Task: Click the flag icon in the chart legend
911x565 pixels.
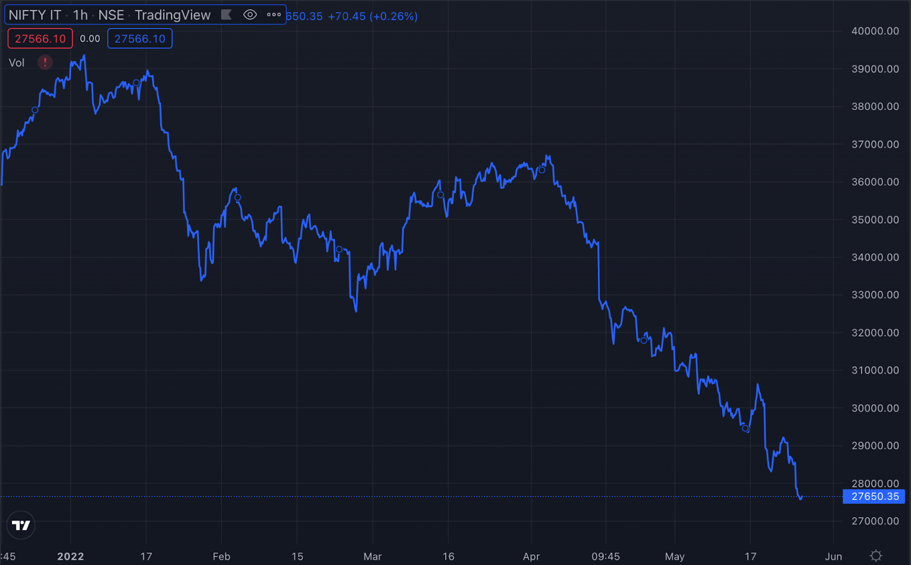Action: click(x=226, y=15)
